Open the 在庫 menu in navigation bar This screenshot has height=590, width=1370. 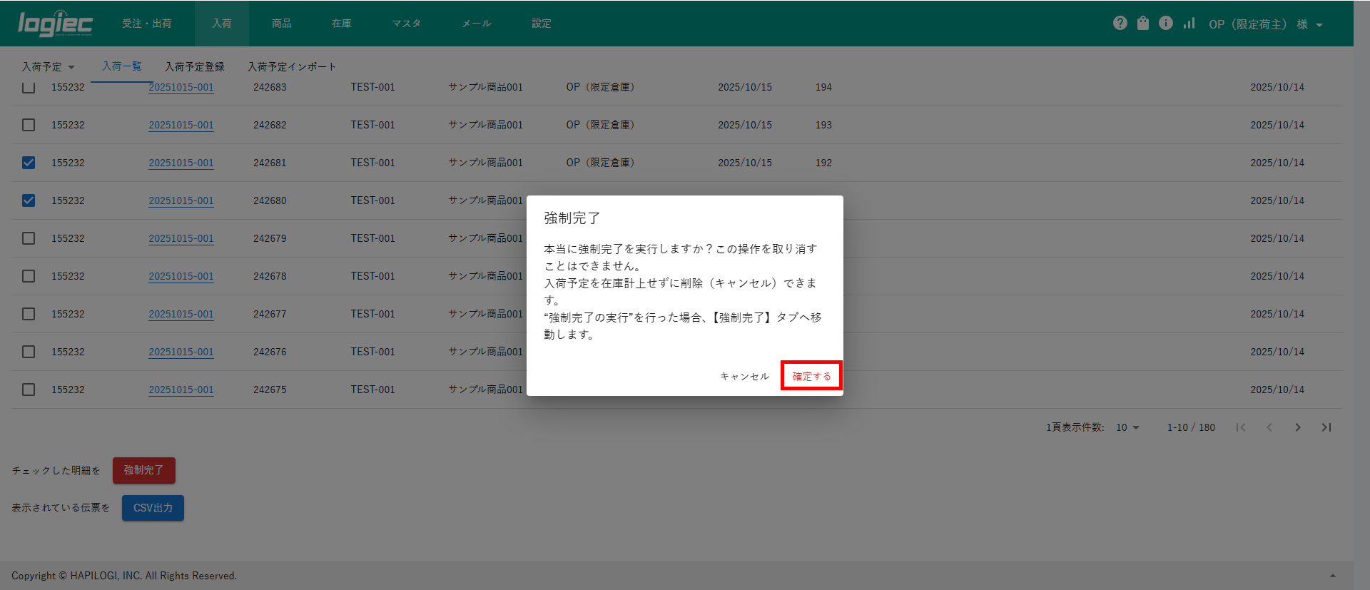click(341, 24)
